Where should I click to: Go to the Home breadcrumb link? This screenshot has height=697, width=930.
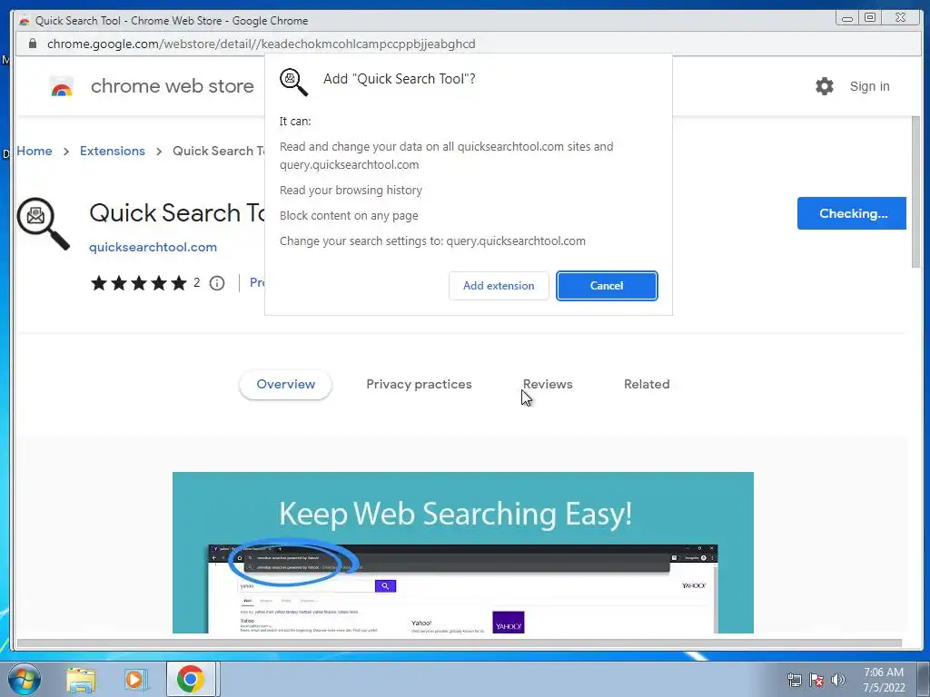35,152
